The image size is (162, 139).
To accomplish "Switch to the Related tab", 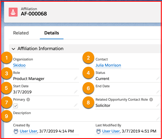I will tap(21, 33).
